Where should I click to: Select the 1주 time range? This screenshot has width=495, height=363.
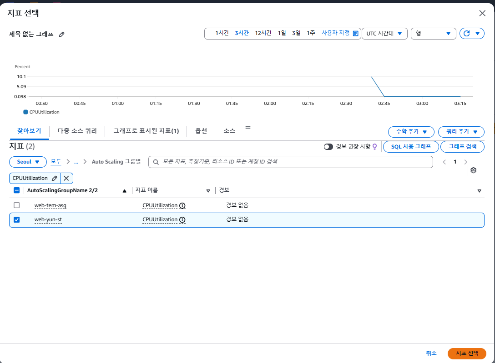click(311, 33)
